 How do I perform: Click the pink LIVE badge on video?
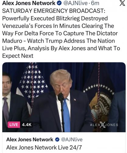click(x=14, y=125)
